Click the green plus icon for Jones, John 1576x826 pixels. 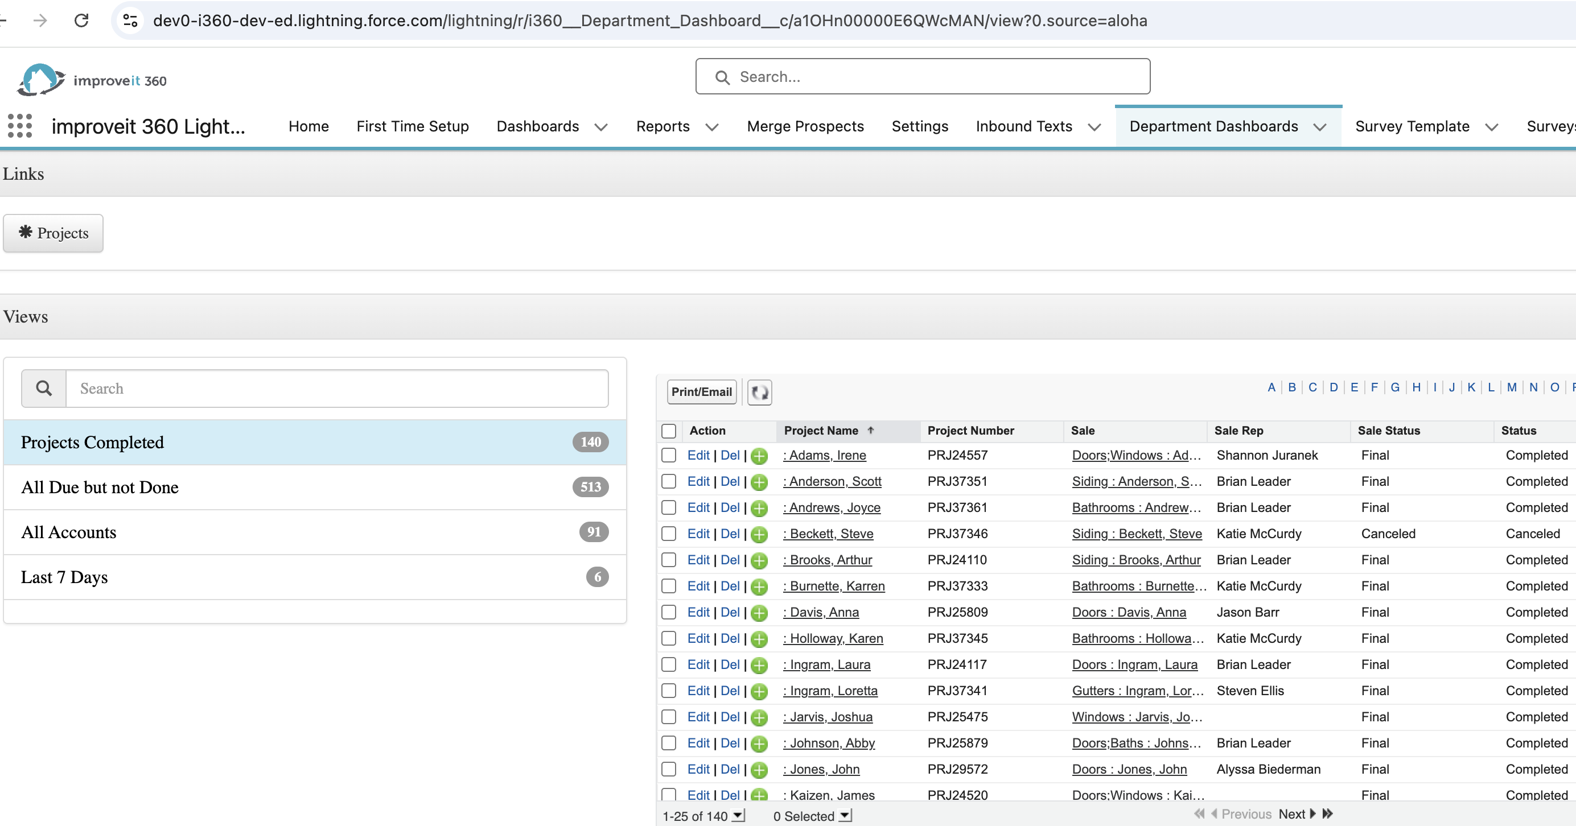pyautogui.click(x=759, y=770)
